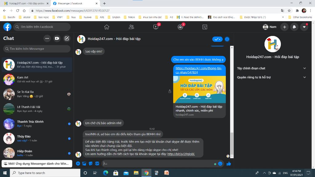Open a new browser tab
315x177 pixels.
[104, 3]
